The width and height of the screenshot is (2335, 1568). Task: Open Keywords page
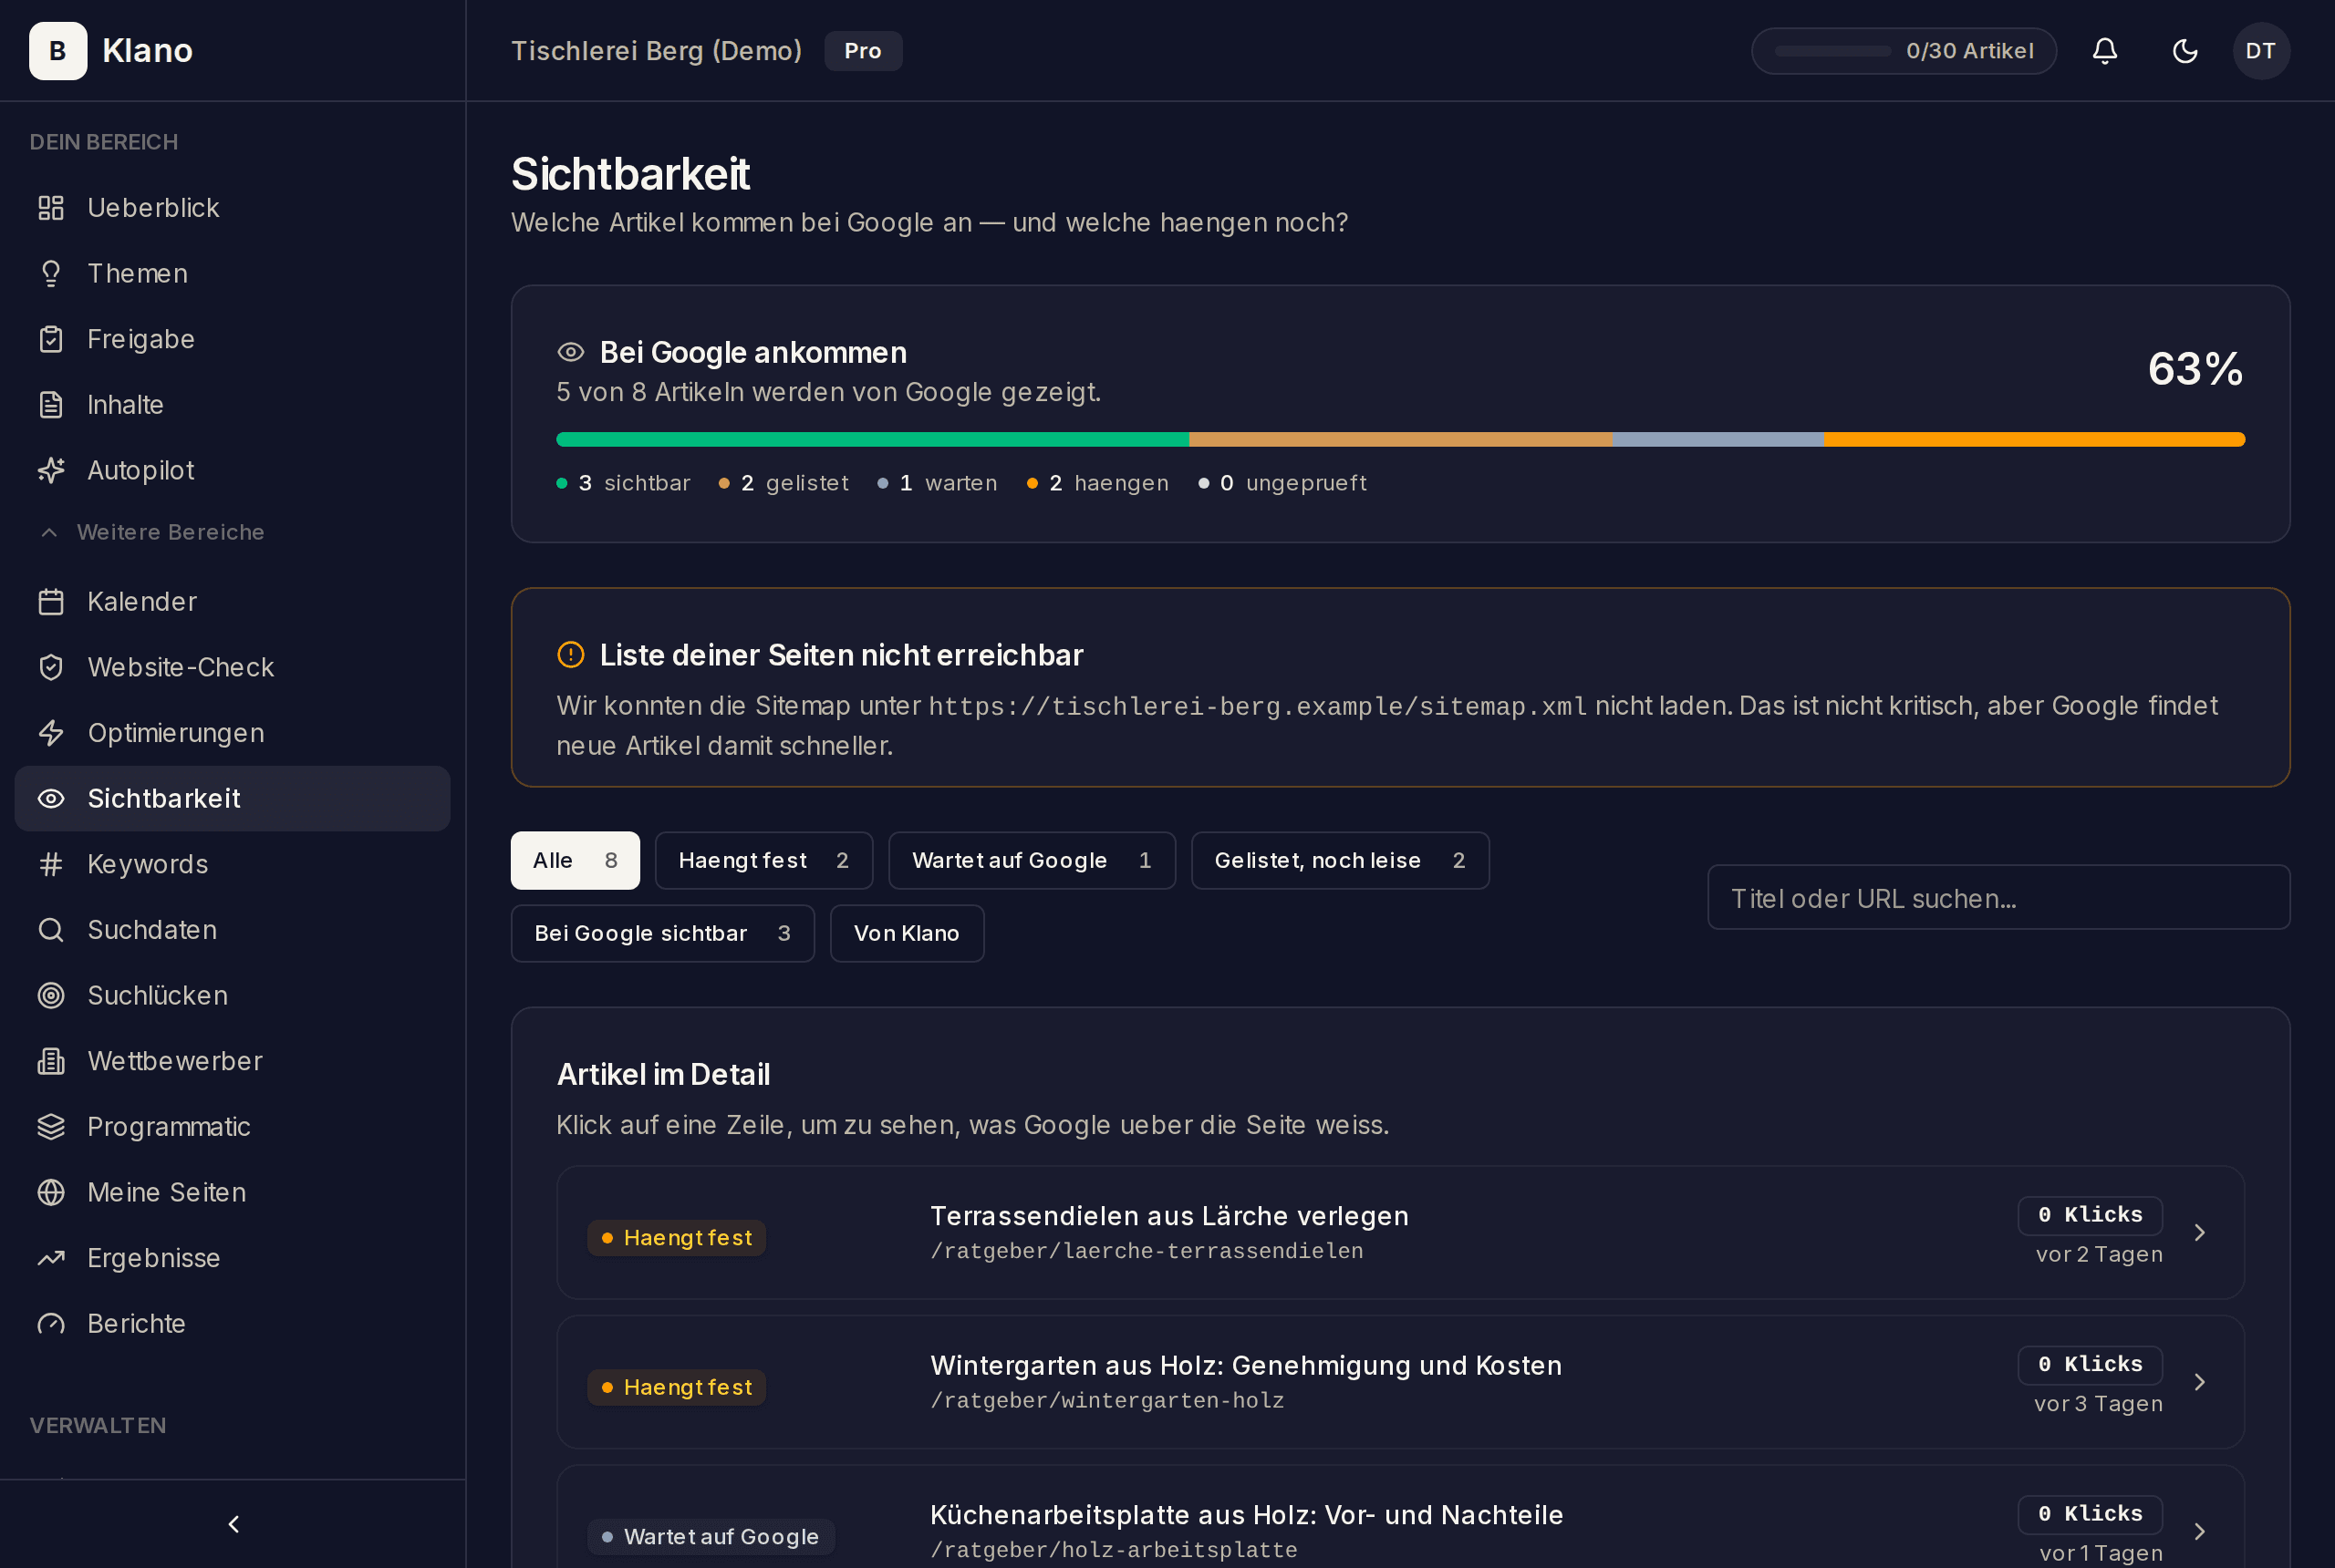coord(232,865)
